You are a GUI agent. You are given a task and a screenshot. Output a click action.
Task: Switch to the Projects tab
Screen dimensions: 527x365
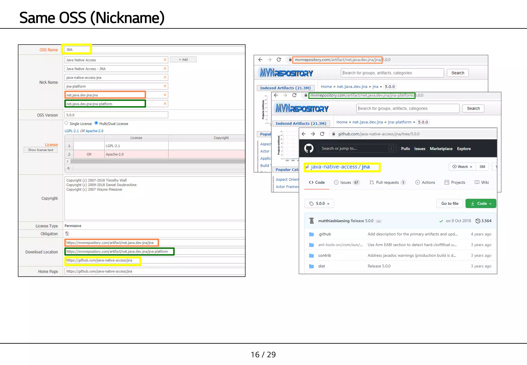pyautogui.click(x=455, y=182)
